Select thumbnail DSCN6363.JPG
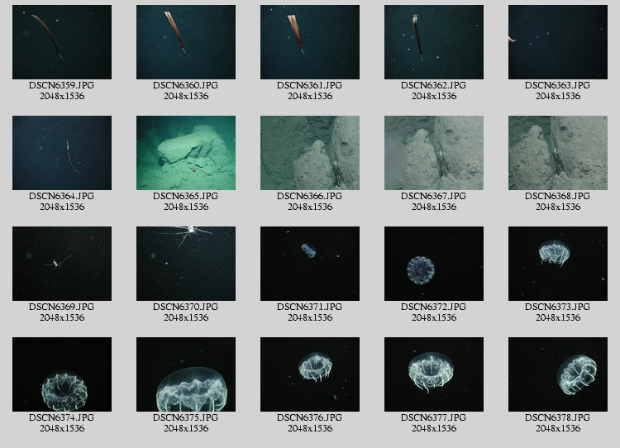 (557, 42)
